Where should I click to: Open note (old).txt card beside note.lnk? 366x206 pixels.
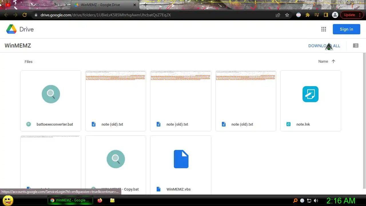pyautogui.click(x=246, y=101)
